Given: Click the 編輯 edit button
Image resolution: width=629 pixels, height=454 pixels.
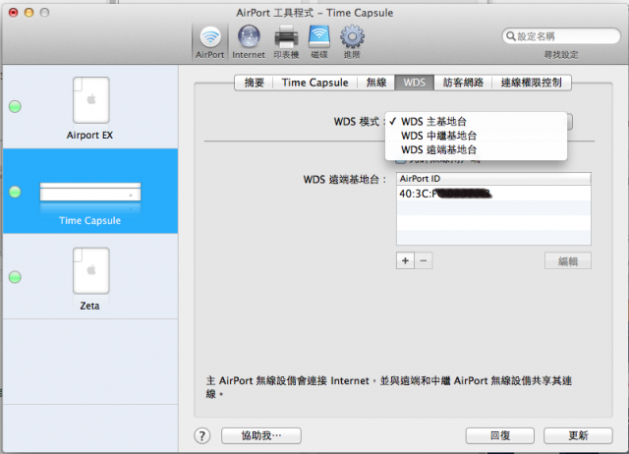Looking at the screenshot, I should [x=568, y=261].
